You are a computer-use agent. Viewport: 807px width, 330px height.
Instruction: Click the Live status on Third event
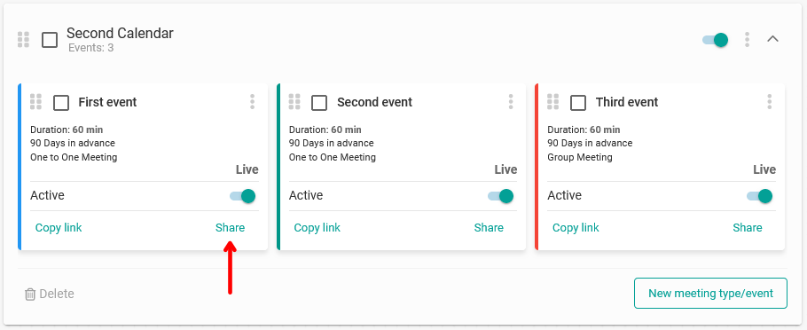point(764,169)
